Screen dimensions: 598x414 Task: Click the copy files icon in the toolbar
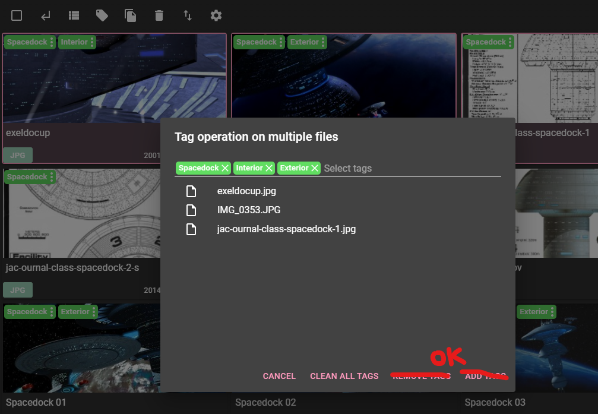130,15
